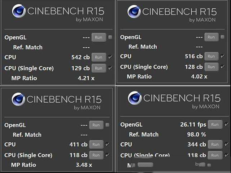Toggle Single Core checkbox next to 128 cb
Viewport: 231px width, 173px height.
tap(222, 66)
